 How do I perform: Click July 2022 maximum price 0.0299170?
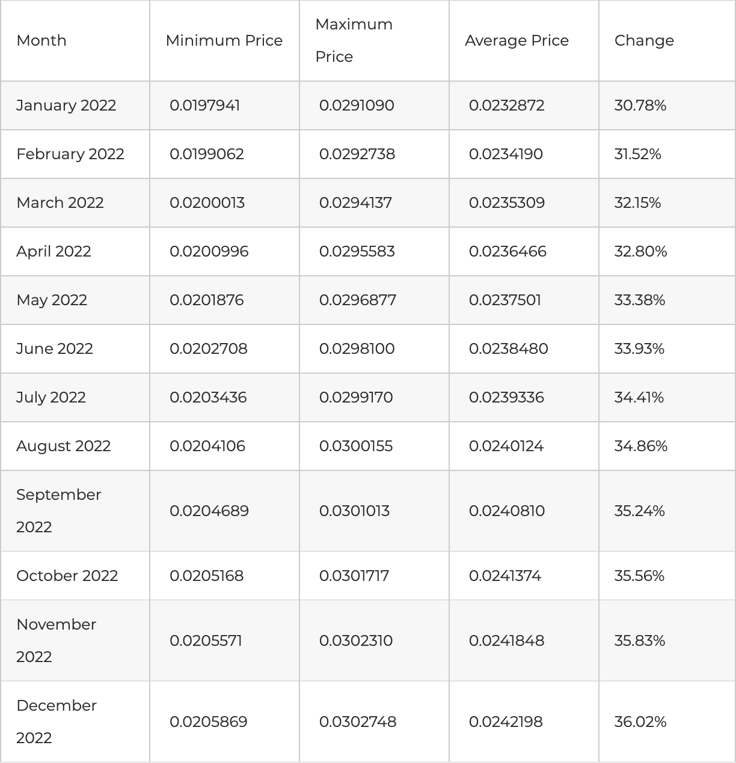tap(356, 397)
